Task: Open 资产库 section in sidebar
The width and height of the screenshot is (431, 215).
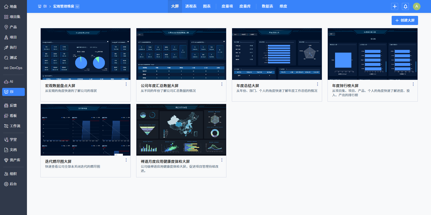Action: [x=13, y=160]
